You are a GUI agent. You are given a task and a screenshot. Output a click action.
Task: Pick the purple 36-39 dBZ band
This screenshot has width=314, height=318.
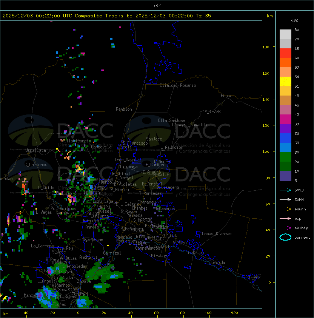pyautogui.click(x=285, y=128)
